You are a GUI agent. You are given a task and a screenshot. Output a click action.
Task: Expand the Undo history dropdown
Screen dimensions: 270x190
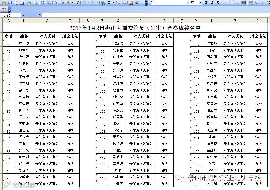pyautogui.click(x=88, y=3)
